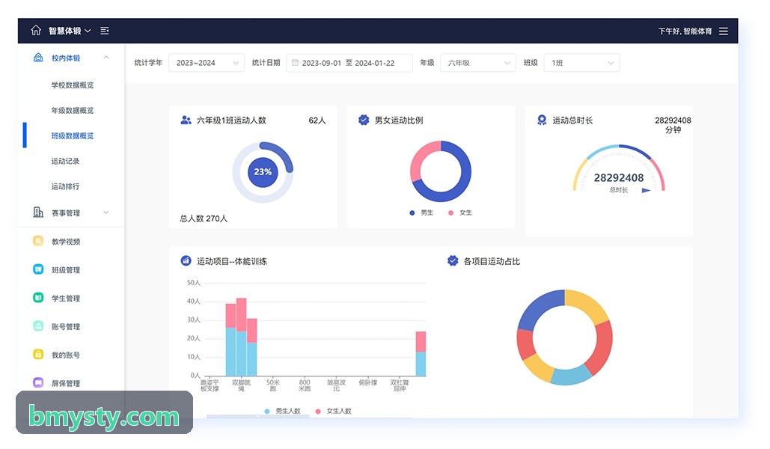This screenshot has height=449, width=770.
Task: Click the pink segment of 男女运动比例 donut
Action: click(x=419, y=156)
